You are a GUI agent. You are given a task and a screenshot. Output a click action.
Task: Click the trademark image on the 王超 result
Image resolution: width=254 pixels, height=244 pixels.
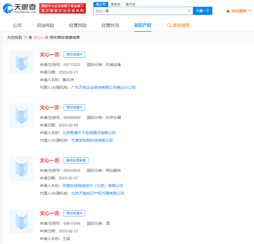tap(21, 221)
